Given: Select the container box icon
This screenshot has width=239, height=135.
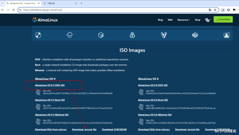Looking at the screenshot, I should point(101,35).
